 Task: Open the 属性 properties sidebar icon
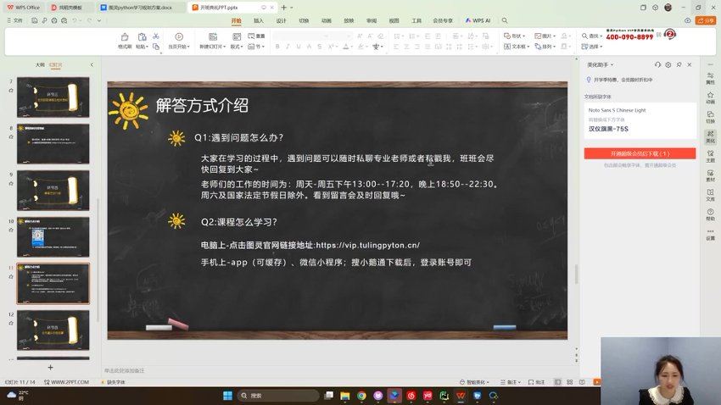711,79
